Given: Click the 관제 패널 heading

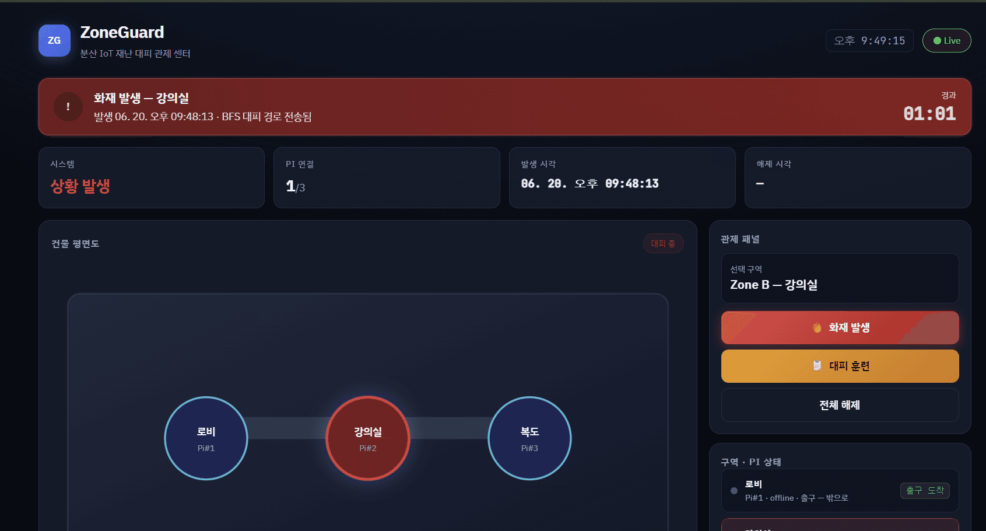Looking at the screenshot, I should pyautogui.click(x=740, y=239).
